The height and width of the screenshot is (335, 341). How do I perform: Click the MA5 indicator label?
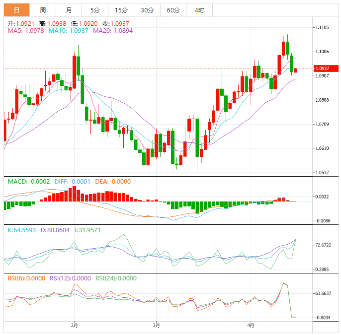pos(25,31)
